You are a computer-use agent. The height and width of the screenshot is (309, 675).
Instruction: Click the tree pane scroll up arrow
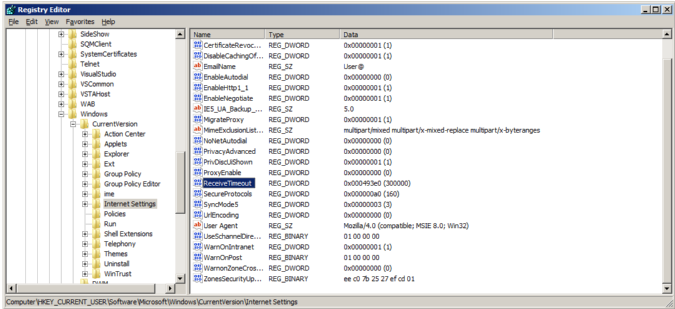181,34
